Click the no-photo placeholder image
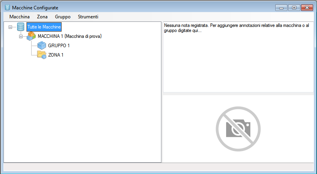 click(x=238, y=129)
